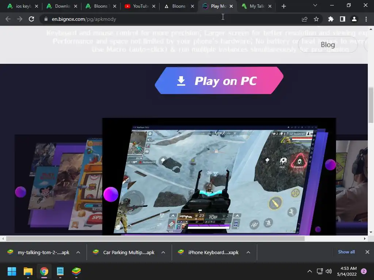Image resolution: width=374 pixels, height=280 pixels.
Task: Click scroll-right arrow on horizontal scrollbar
Action: [365, 238]
